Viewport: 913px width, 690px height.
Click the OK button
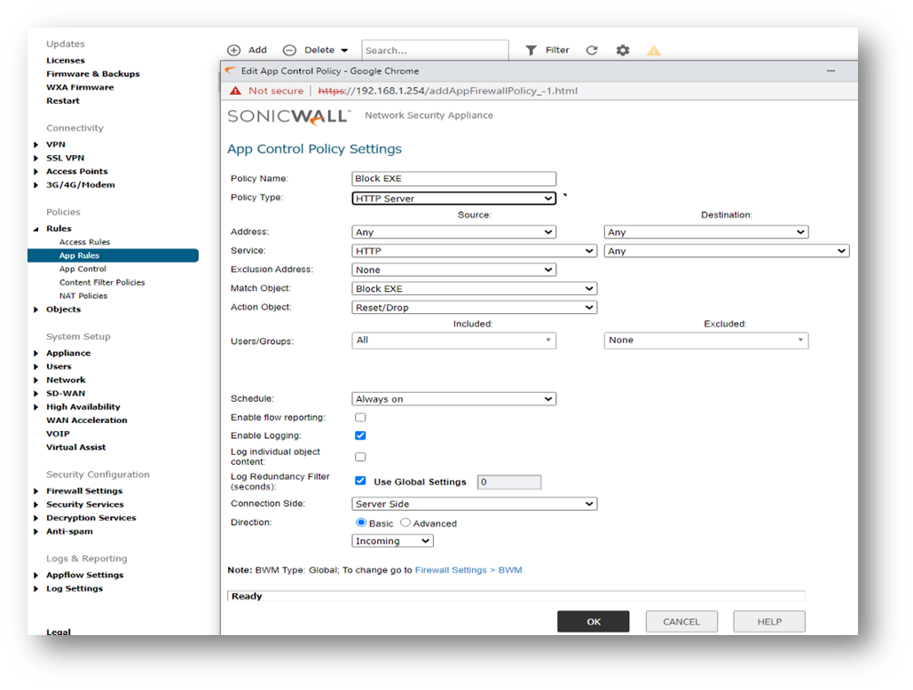[x=594, y=622]
